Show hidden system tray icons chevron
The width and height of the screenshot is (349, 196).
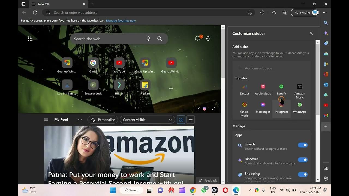251,190
